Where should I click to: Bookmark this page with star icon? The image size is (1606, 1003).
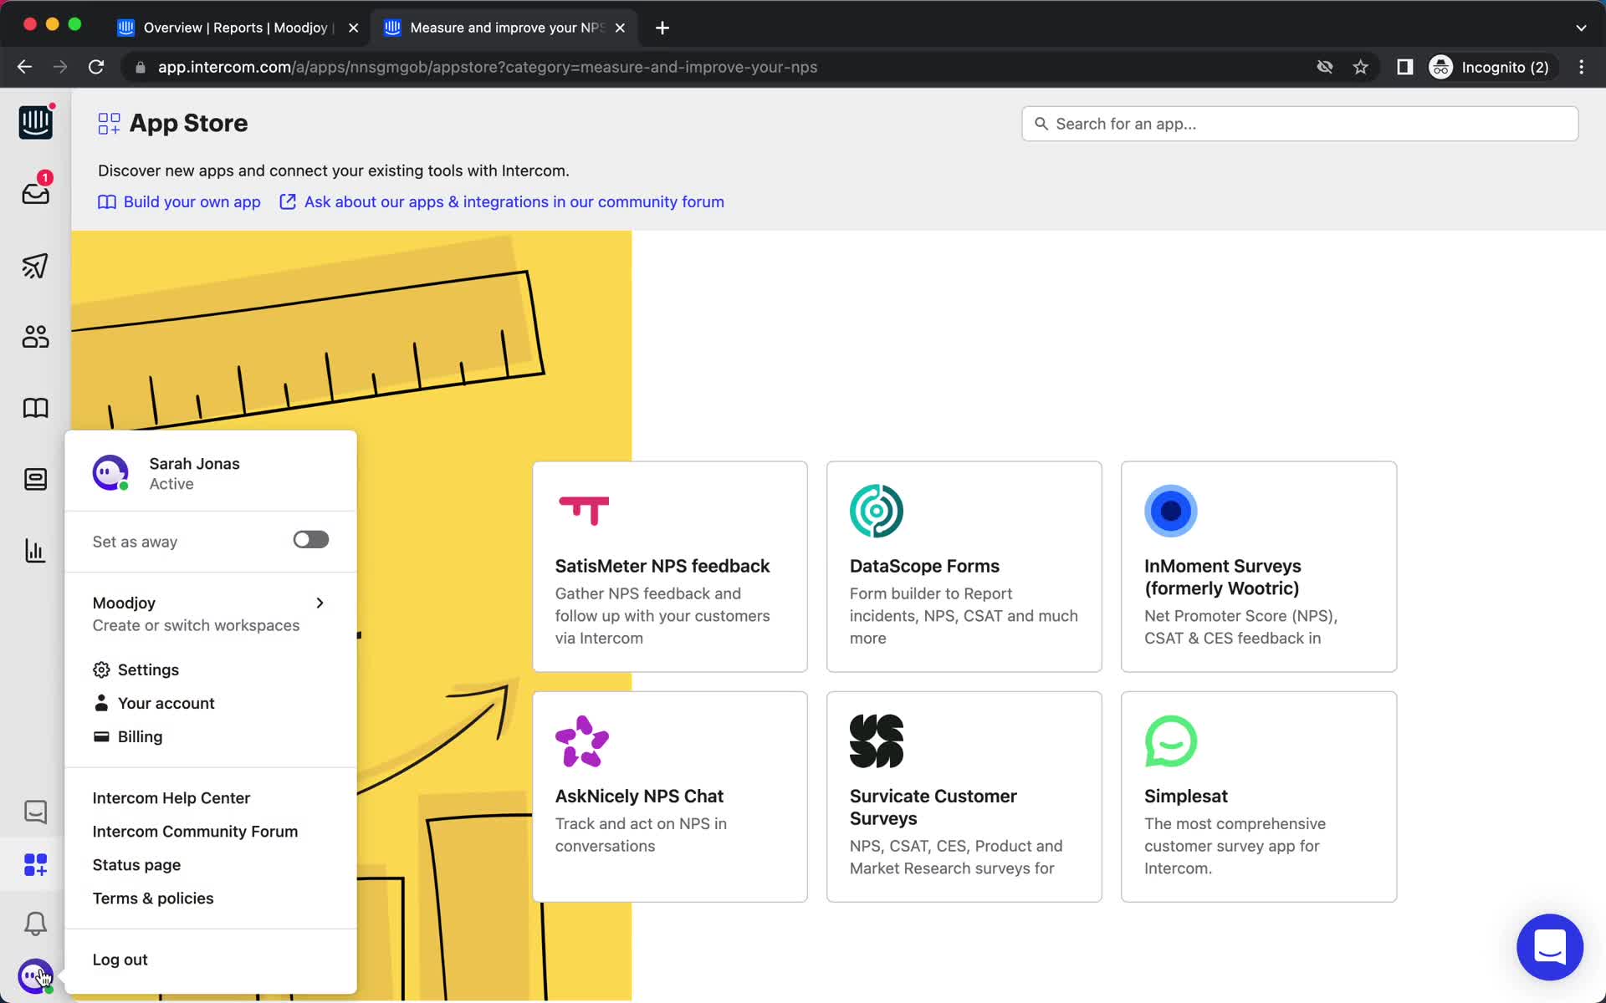(x=1361, y=67)
